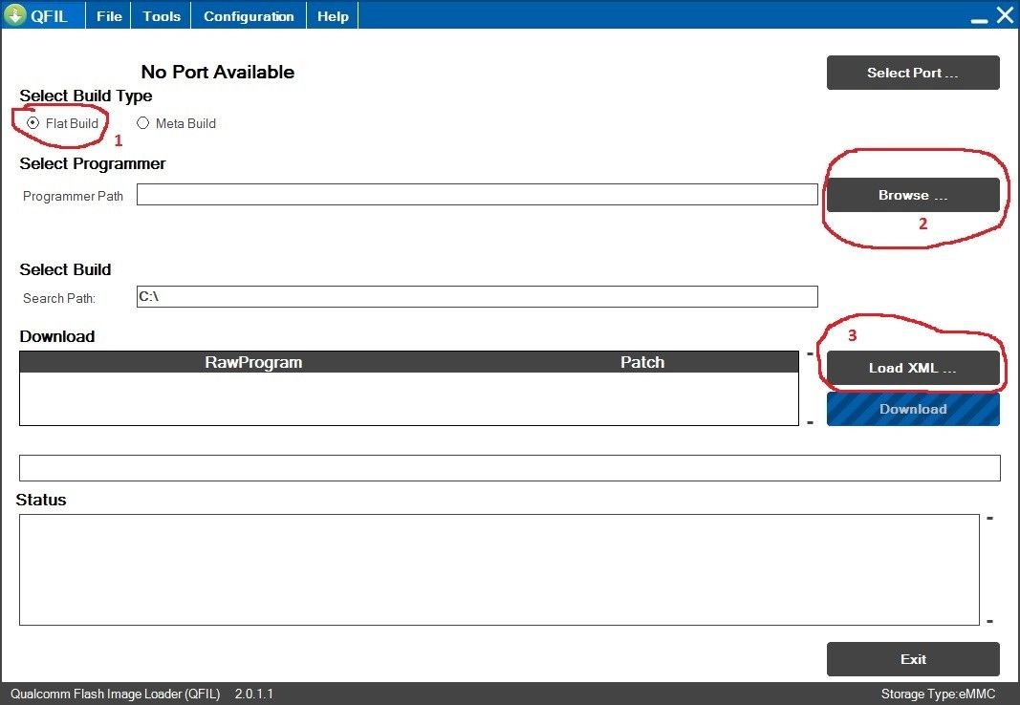Select the Flat Build radio button
Image resolution: width=1020 pixels, height=705 pixels.
(x=33, y=123)
